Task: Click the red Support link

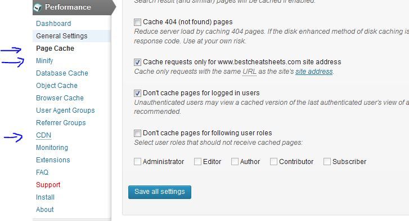Action: click(x=48, y=185)
